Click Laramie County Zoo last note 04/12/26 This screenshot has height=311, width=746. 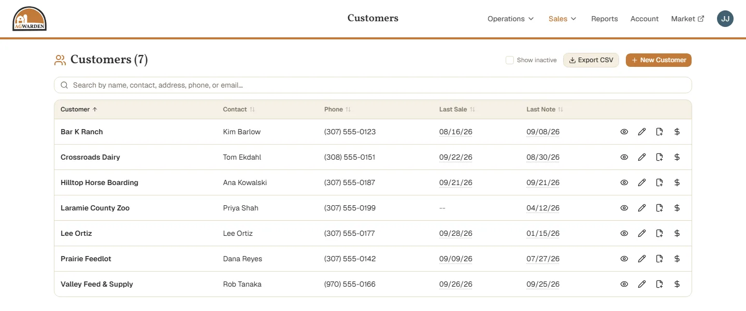pos(543,208)
